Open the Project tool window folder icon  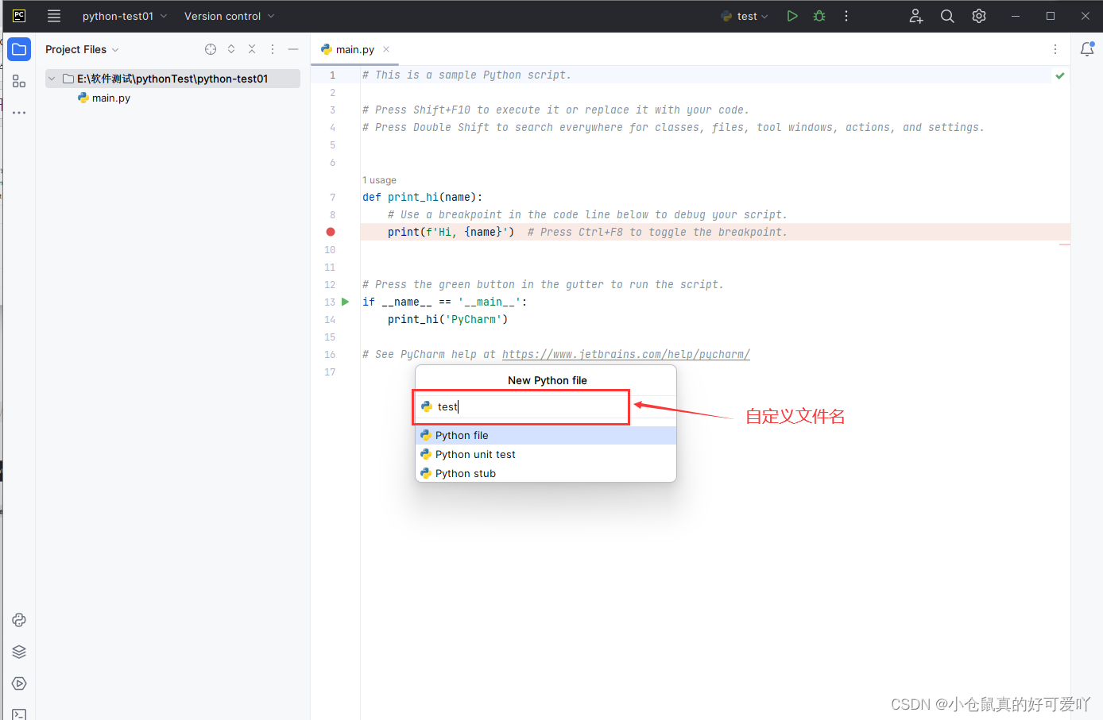tap(19, 49)
